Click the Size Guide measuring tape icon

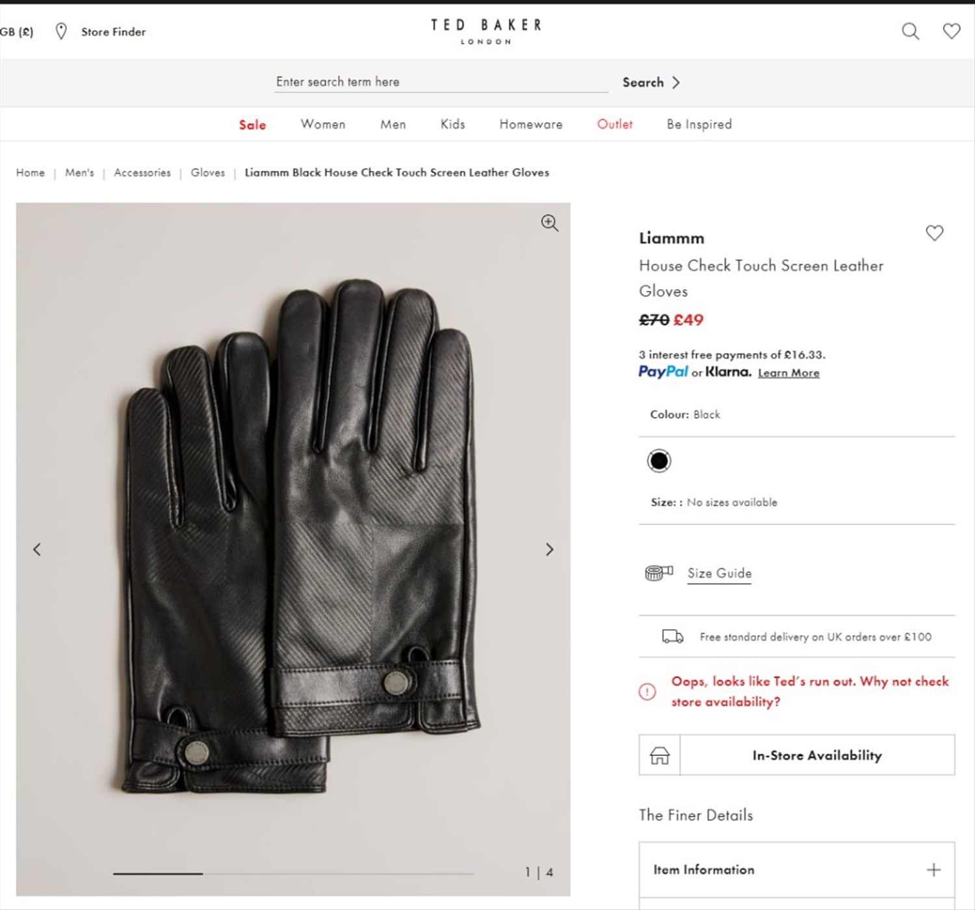point(658,573)
